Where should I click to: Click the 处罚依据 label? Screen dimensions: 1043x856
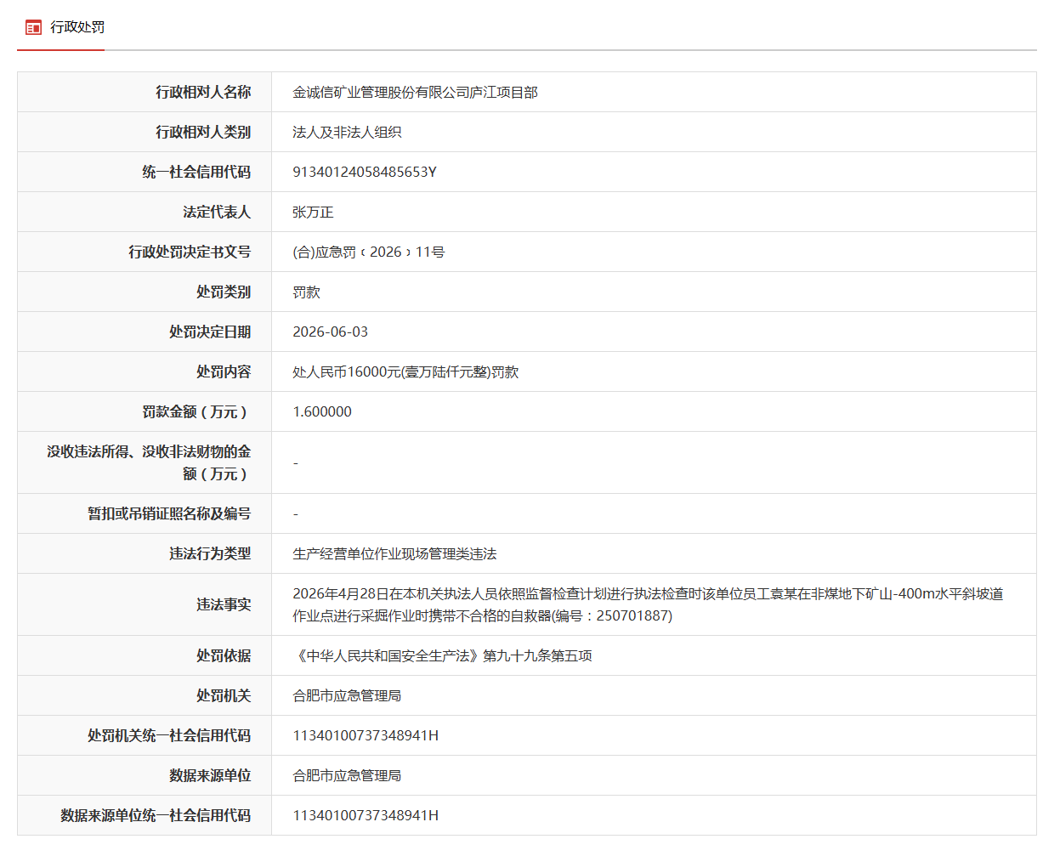coord(224,655)
